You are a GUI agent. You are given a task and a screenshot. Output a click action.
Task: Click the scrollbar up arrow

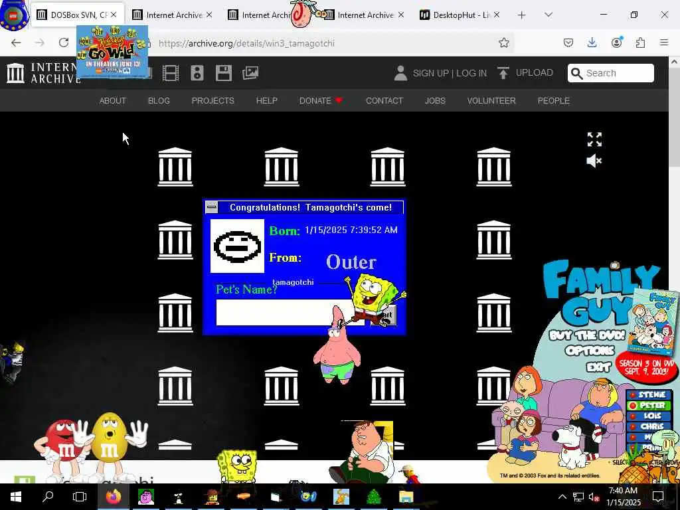coord(675,62)
